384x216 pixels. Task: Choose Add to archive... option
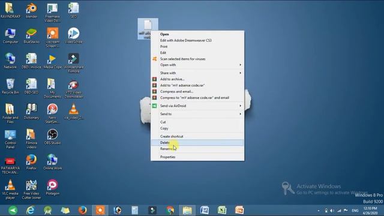pyautogui.click(x=197, y=79)
